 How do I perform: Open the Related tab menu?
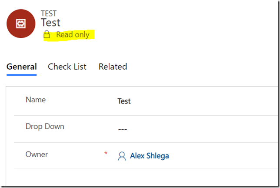pos(113,67)
